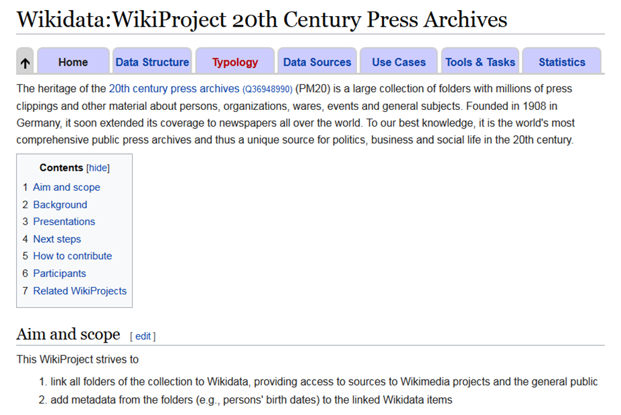
Task: Open the Home tab
Action: (73, 62)
